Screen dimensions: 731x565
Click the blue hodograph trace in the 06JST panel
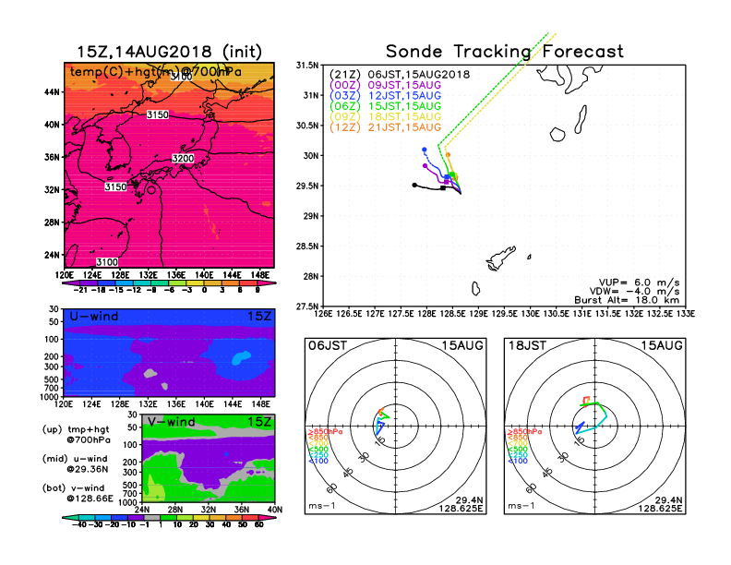[379, 427]
